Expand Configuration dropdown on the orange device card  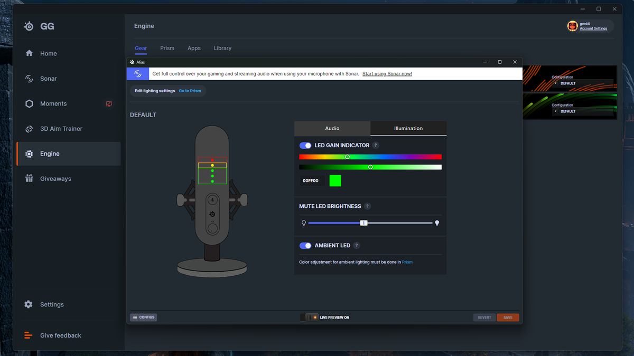pos(583,83)
